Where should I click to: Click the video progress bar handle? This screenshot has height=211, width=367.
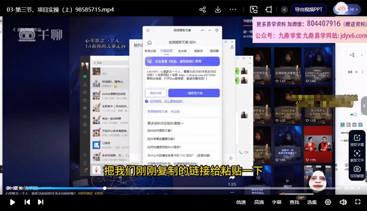105,188
